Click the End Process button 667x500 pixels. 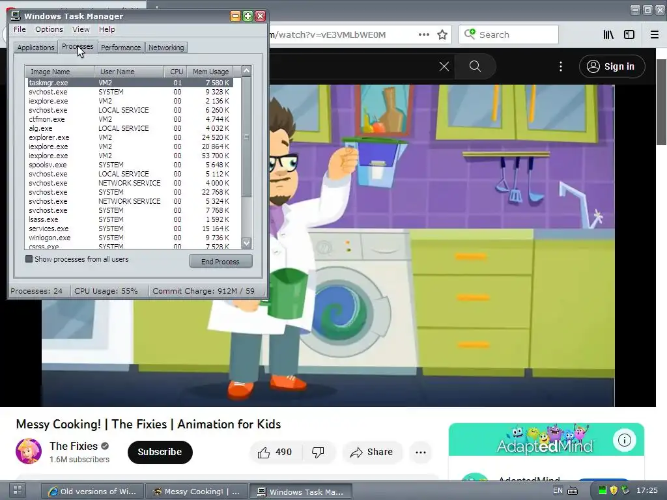click(221, 262)
